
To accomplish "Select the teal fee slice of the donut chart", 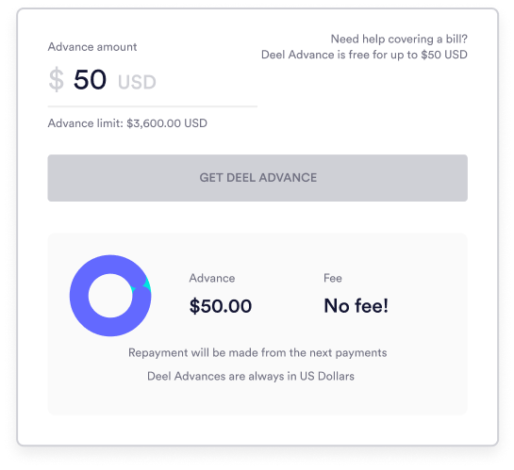I will [x=147, y=284].
